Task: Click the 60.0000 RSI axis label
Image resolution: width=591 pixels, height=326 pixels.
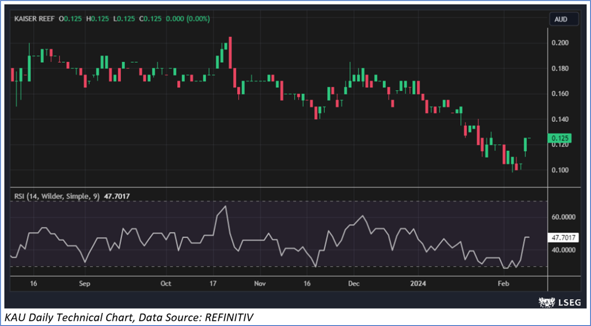Action: pos(563,217)
